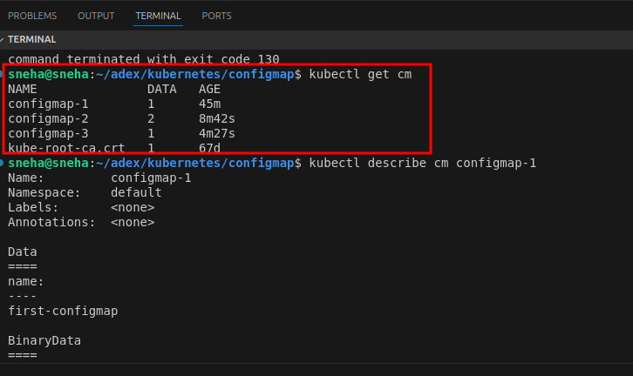Click the 'Annotations: <none>' output line
Screen dimensions: 633x376
point(81,222)
